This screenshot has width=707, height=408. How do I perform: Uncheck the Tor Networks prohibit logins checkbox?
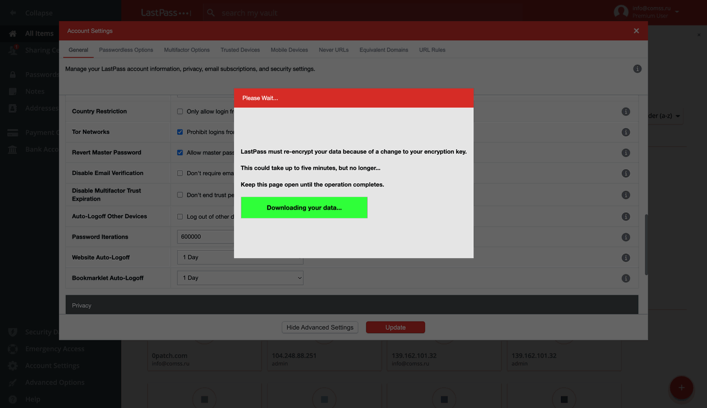coord(180,132)
